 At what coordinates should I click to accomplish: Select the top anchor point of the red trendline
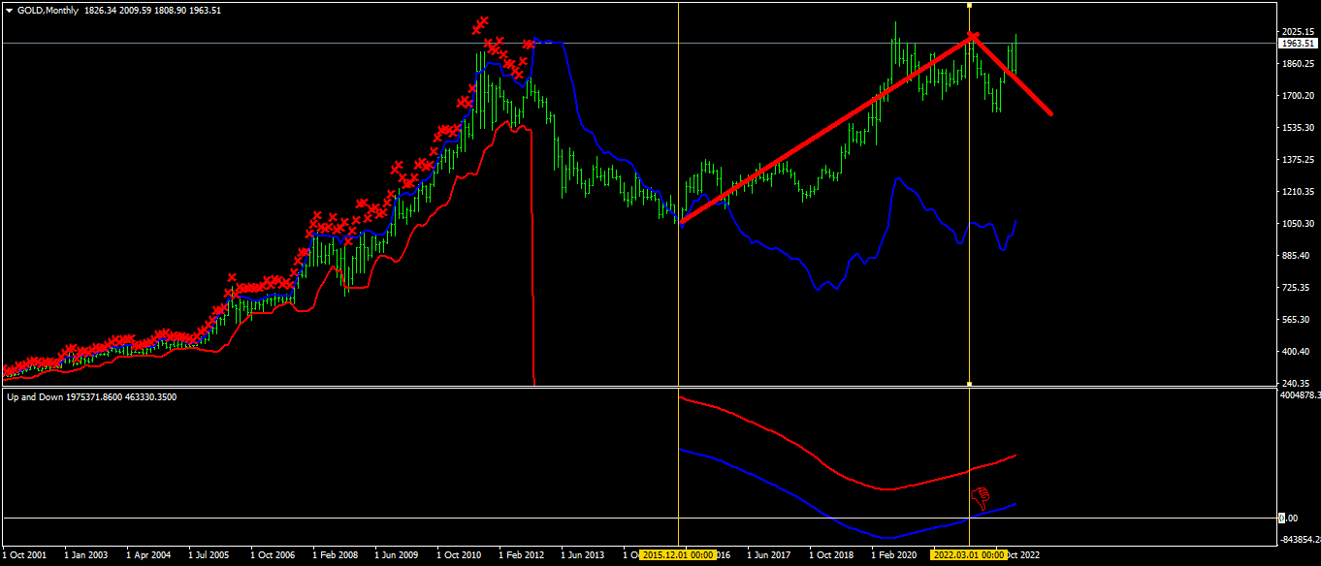[973, 37]
